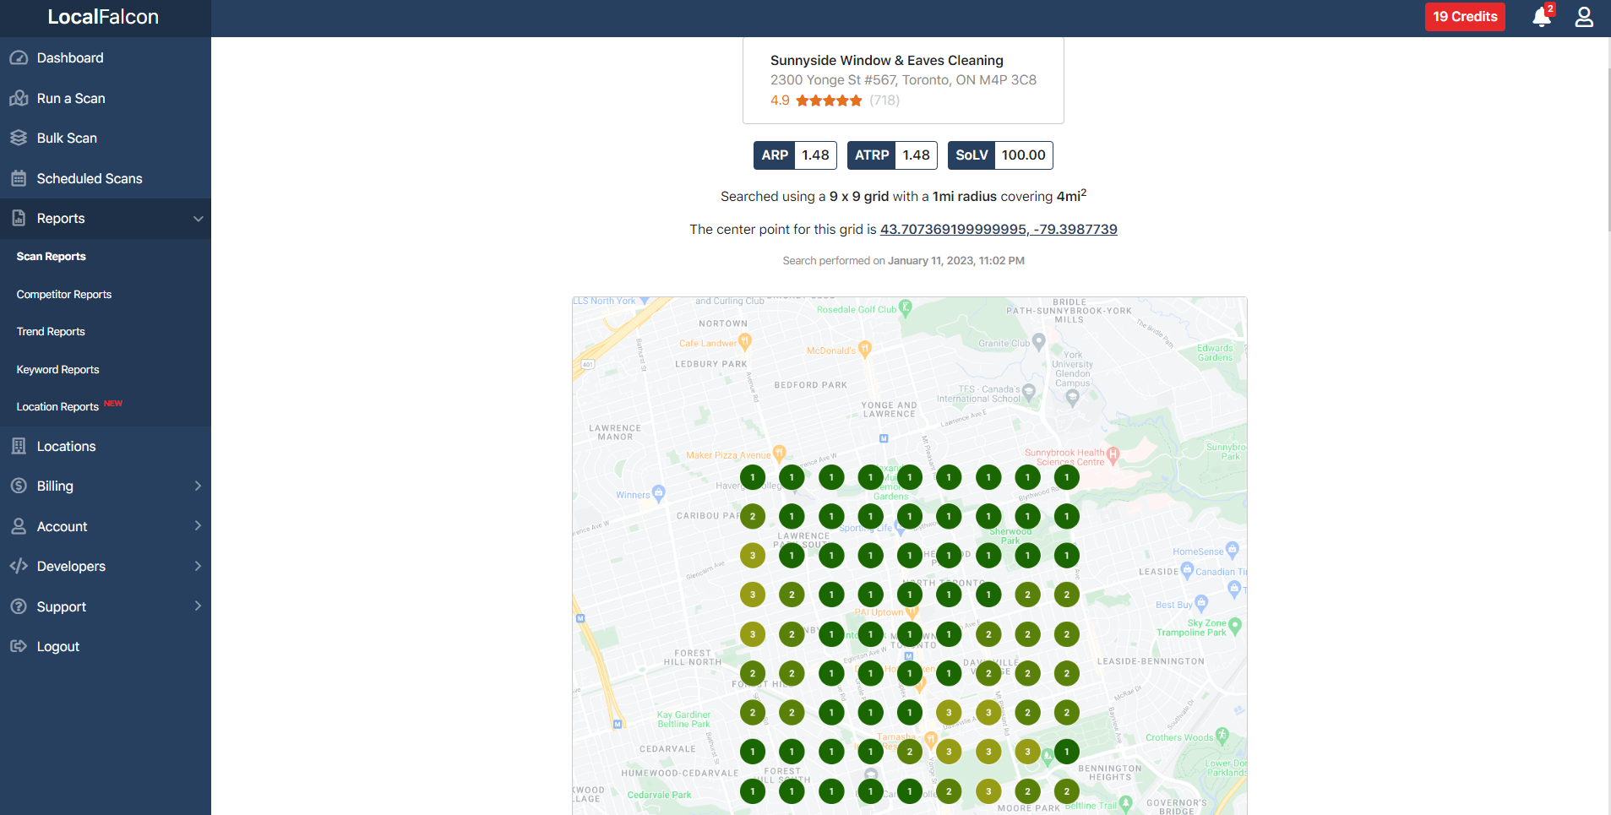Click the Billing dollar icon

[19, 486]
